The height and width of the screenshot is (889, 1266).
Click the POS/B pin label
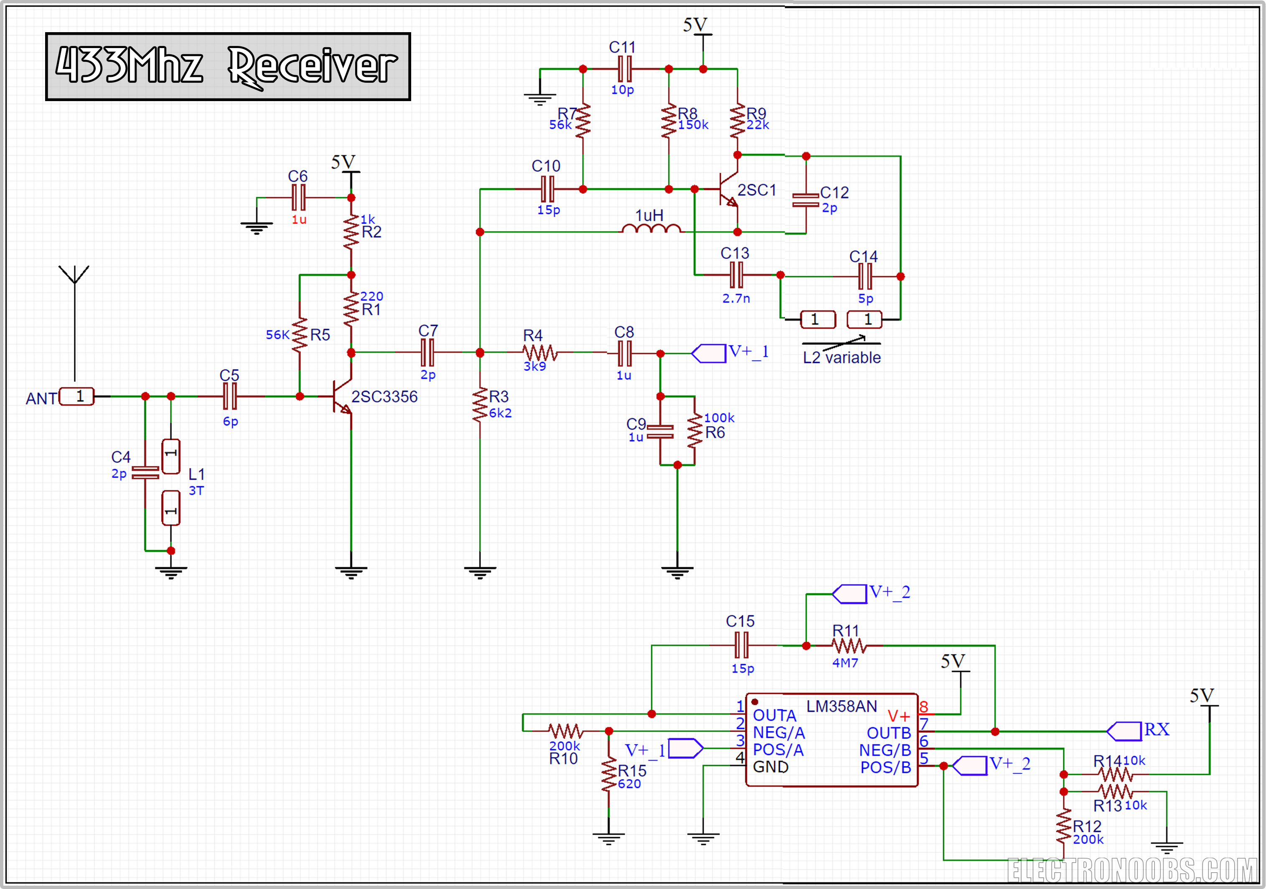[x=885, y=767]
